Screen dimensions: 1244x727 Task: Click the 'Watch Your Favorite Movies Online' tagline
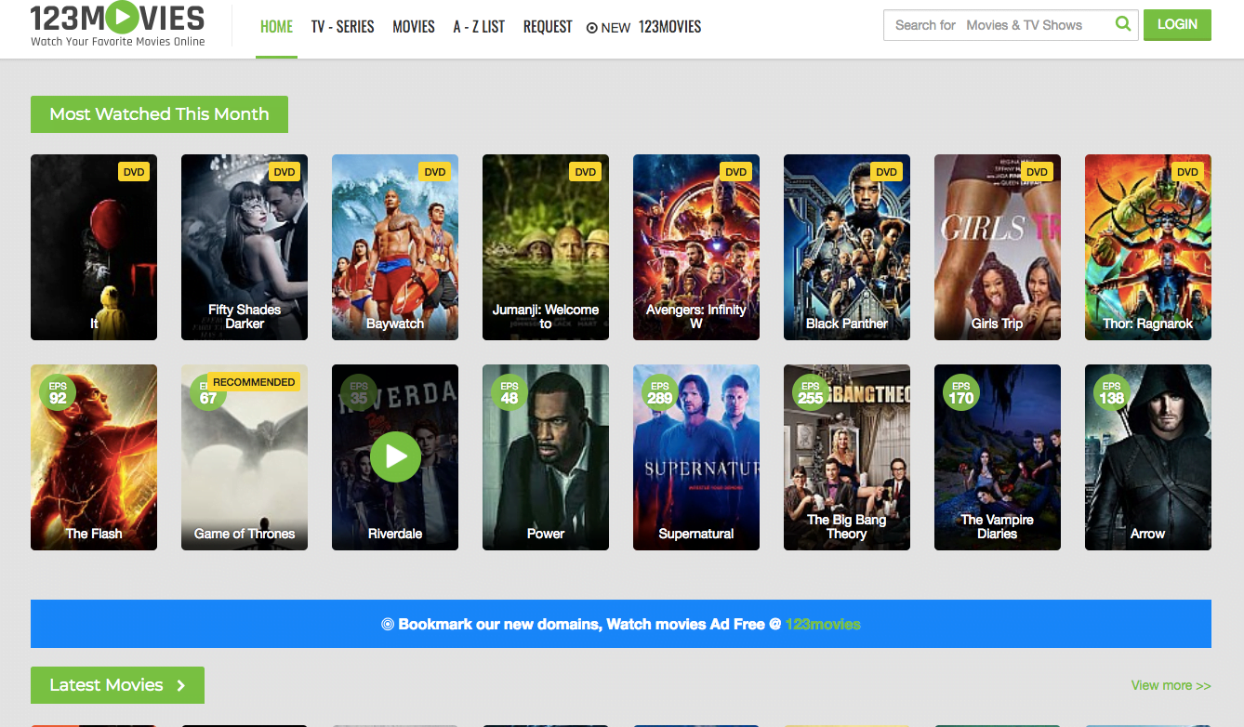(x=118, y=41)
